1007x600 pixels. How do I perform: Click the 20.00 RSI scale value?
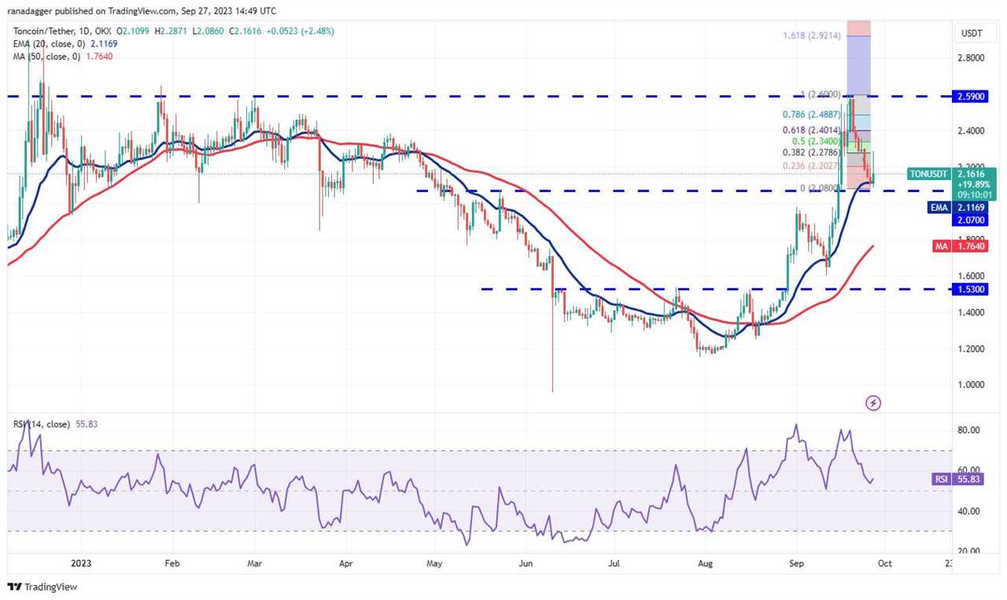click(x=969, y=551)
